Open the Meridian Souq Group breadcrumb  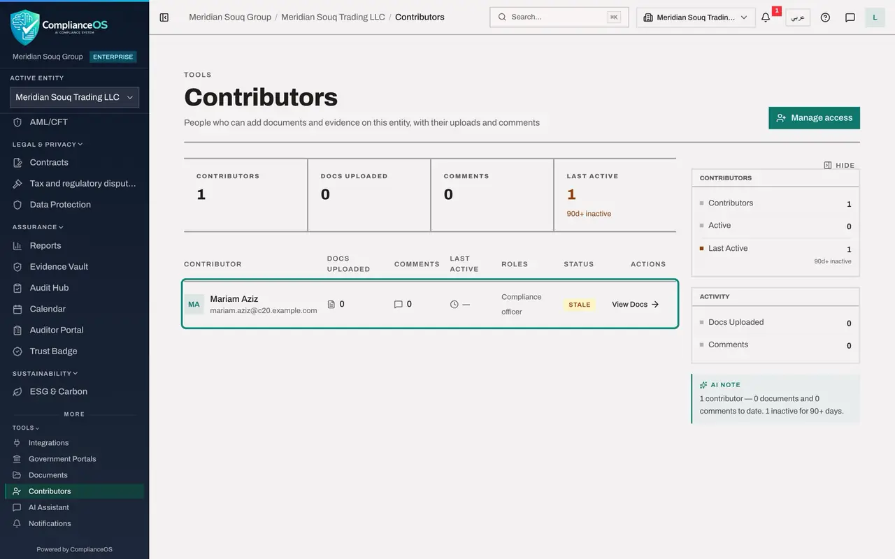(x=230, y=17)
